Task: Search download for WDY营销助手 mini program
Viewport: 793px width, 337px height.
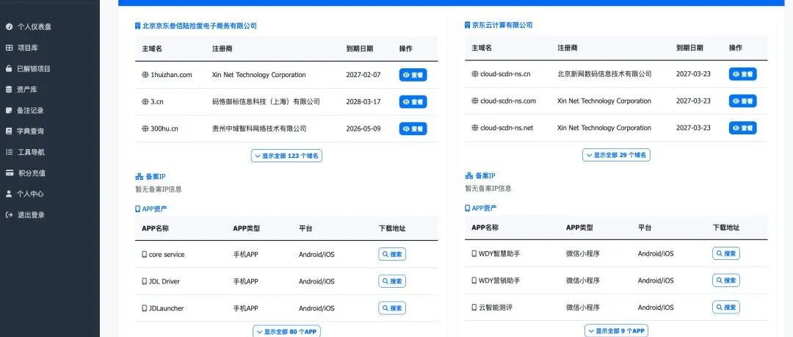Action: coord(726,280)
